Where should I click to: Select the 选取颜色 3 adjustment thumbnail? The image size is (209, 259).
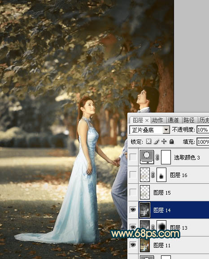(147, 157)
